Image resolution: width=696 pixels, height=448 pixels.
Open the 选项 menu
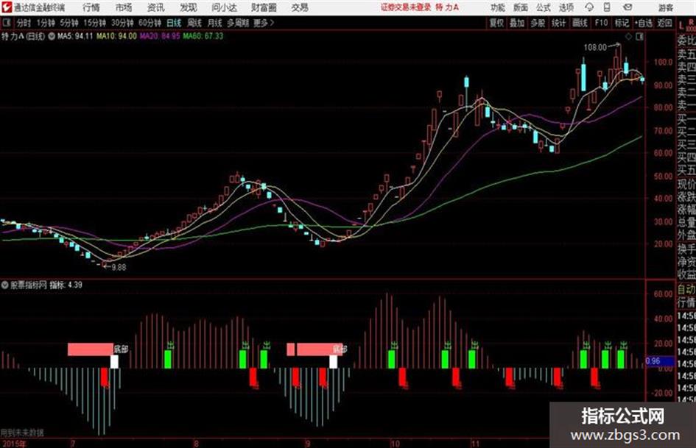point(566,7)
